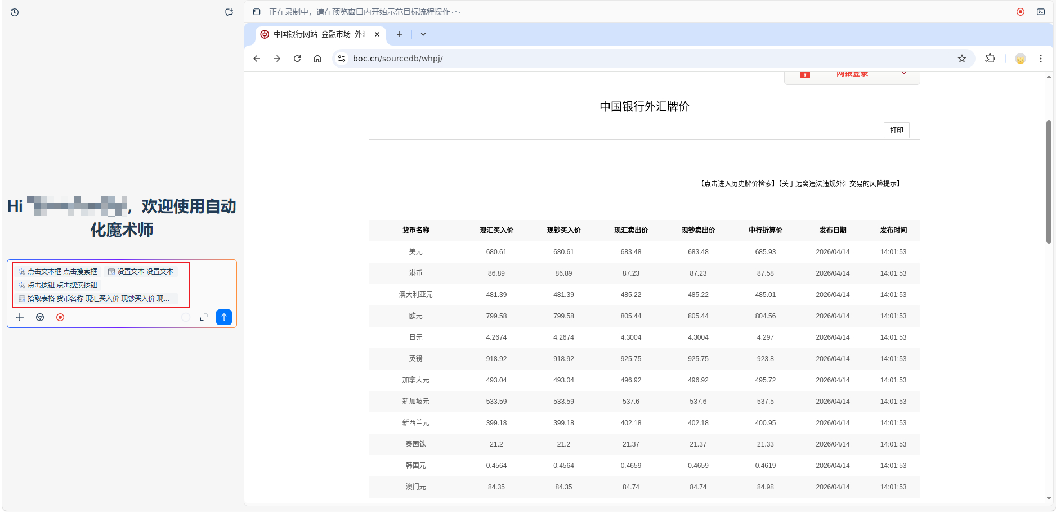Click the 发布时间 column header

point(893,230)
